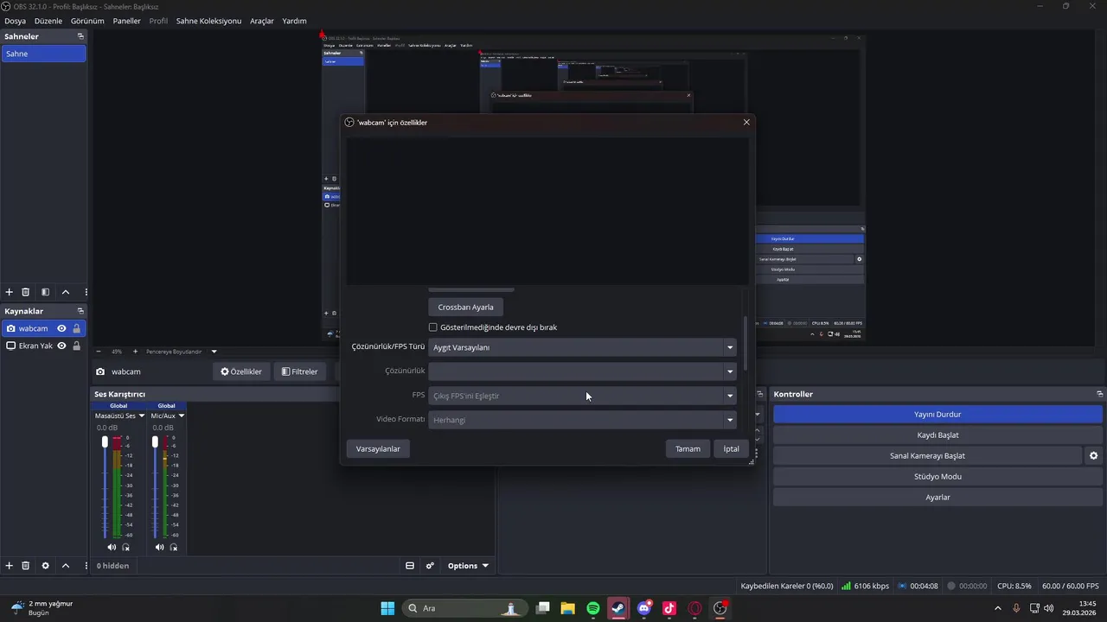Image resolution: width=1107 pixels, height=622 pixels.
Task: Open the Dosya menu
Action: point(15,21)
